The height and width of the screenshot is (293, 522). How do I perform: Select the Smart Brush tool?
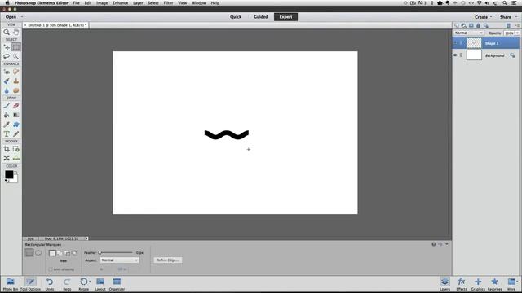click(x=7, y=81)
